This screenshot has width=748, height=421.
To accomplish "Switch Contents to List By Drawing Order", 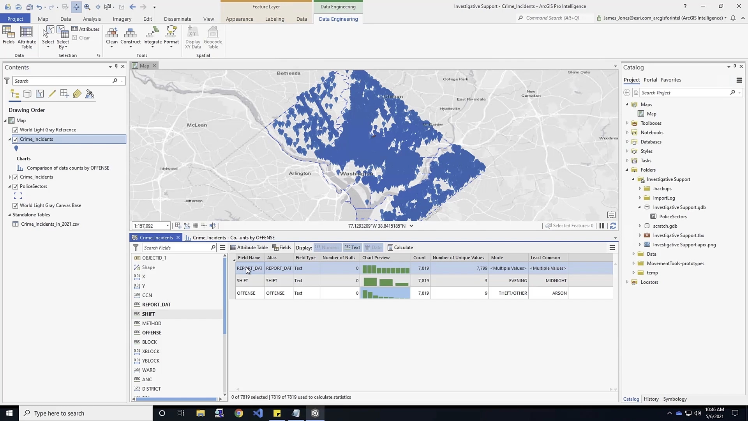I will pos(15,94).
